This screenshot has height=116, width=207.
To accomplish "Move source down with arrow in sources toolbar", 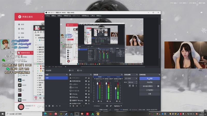I will 84,106.
